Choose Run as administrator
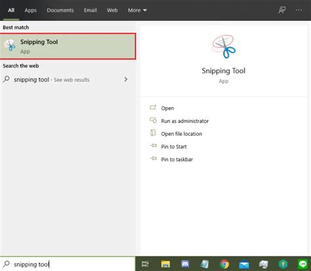Viewport: 311px width, 271px height. 185,121
